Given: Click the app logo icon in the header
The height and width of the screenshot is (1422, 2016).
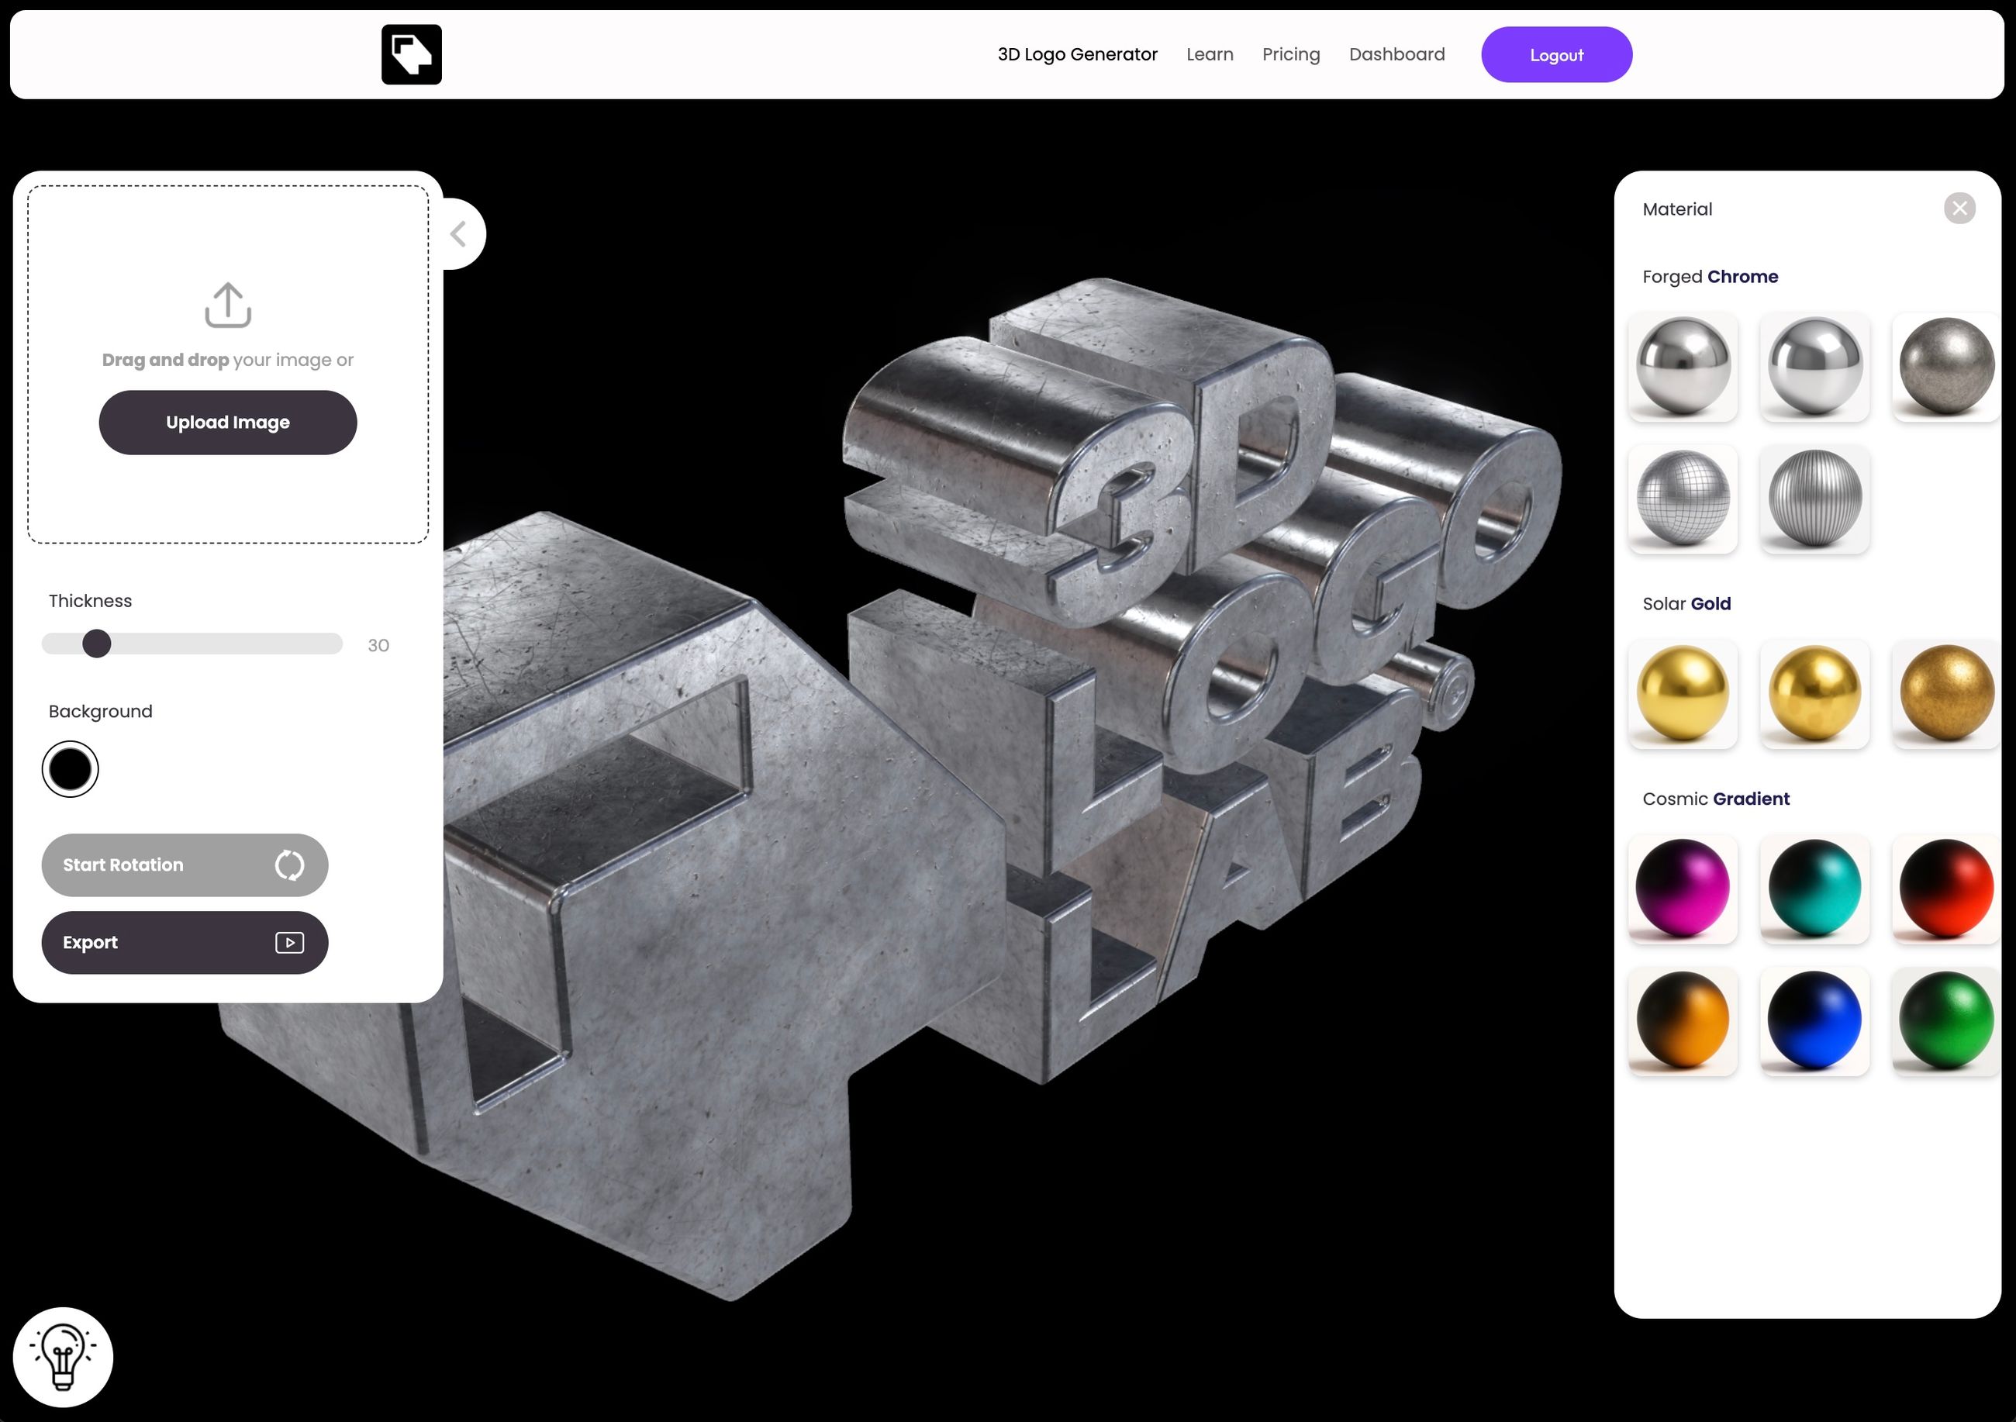Looking at the screenshot, I should tap(410, 53).
